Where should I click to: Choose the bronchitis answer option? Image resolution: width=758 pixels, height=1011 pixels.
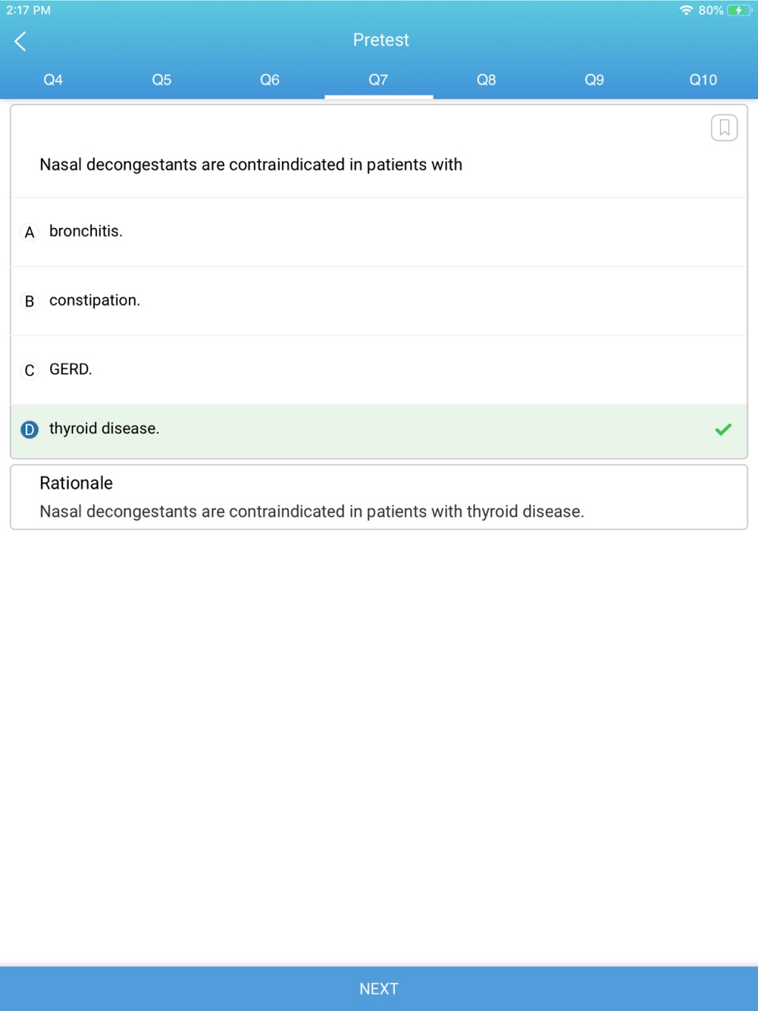point(379,232)
